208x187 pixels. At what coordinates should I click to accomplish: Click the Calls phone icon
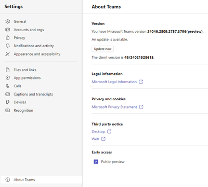[x=7, y=86]
